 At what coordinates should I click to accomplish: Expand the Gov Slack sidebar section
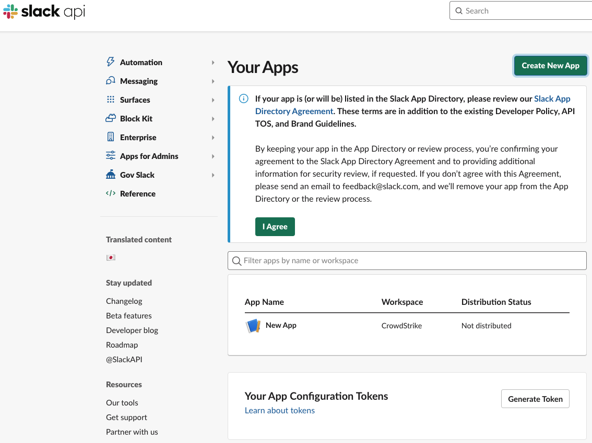coord(213,175)
